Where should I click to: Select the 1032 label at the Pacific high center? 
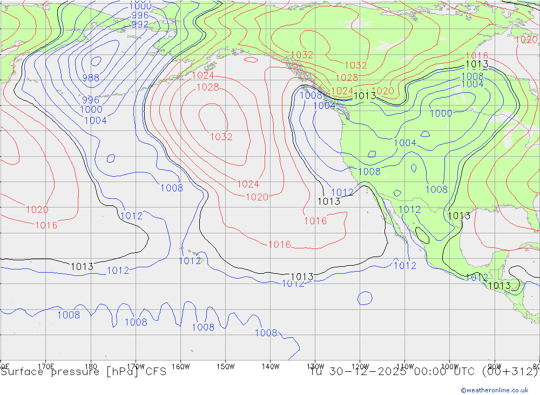[x=221, y=137]
